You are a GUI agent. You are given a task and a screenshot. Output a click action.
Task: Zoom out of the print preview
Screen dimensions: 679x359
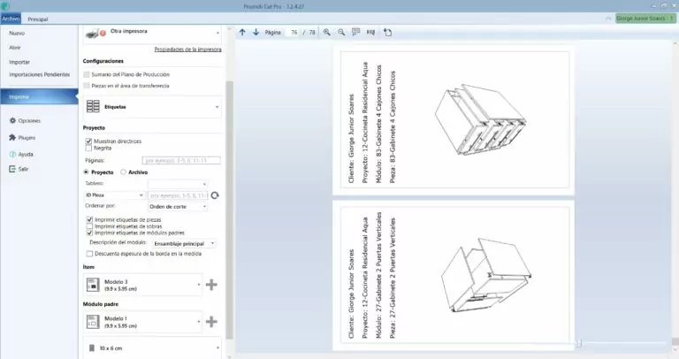341,32
